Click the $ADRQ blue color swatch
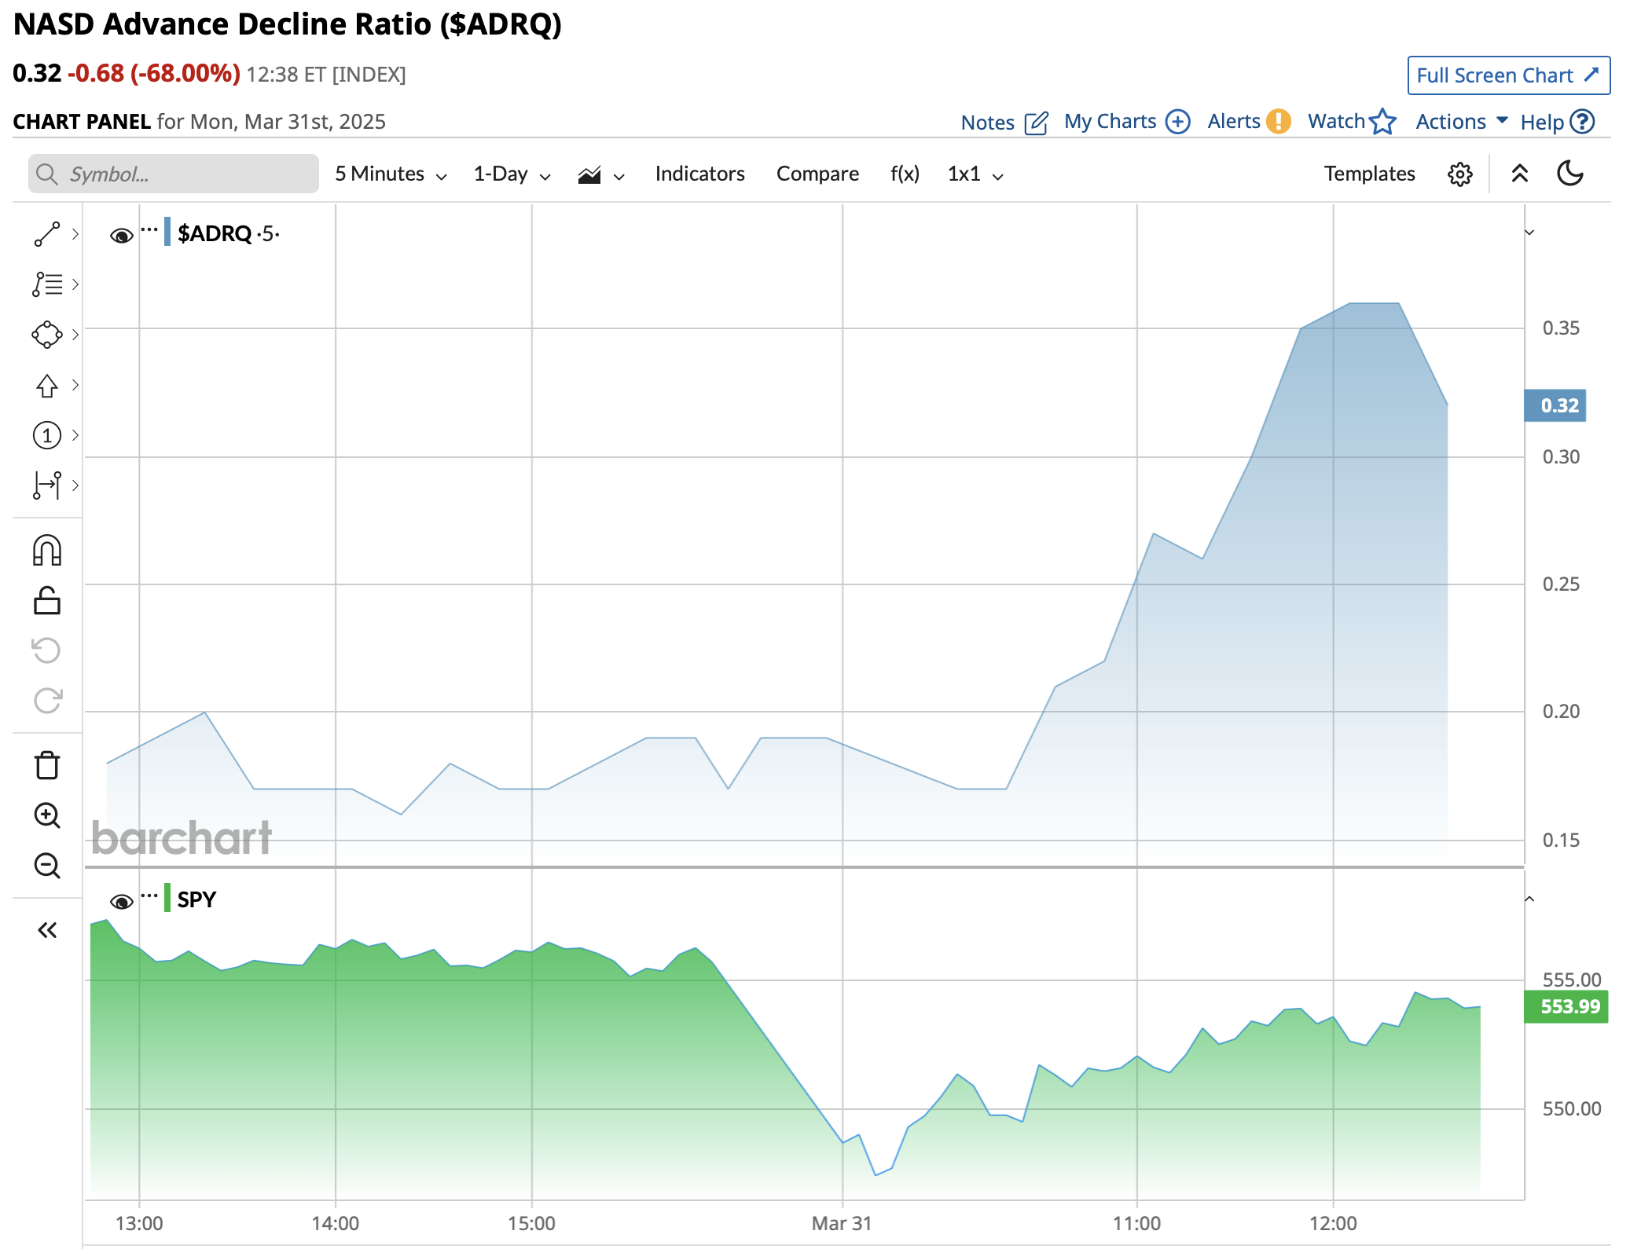Image resolution: width=1630 pixels, height=1249 pixels. tap(167, 233)
